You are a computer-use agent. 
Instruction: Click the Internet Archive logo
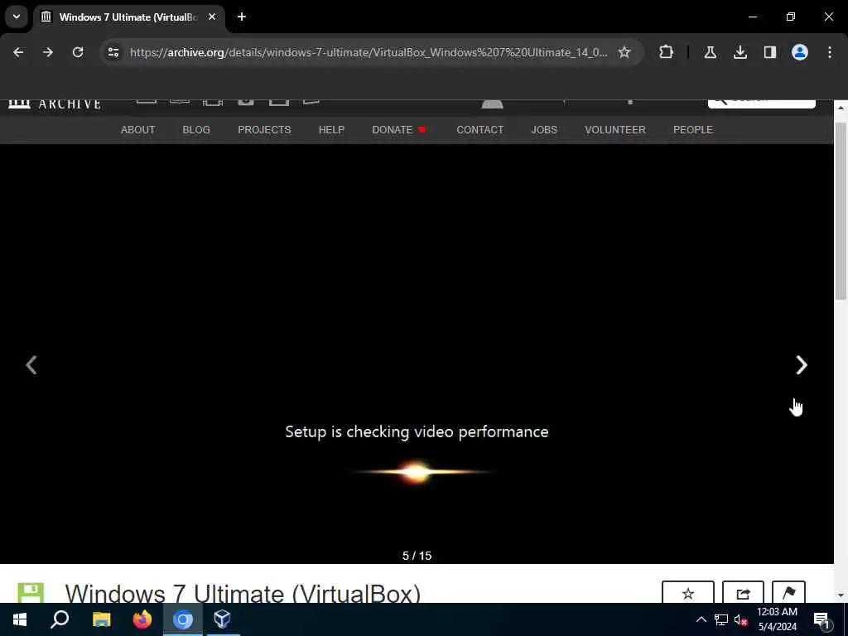pos(55,104)
